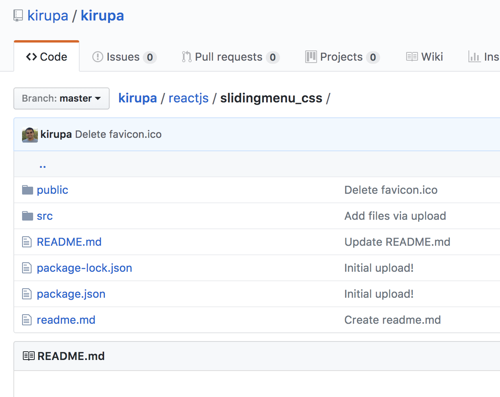500x397 pixels.
Task: Click the README.md preview book icon
Action: (x=29, y=356)
